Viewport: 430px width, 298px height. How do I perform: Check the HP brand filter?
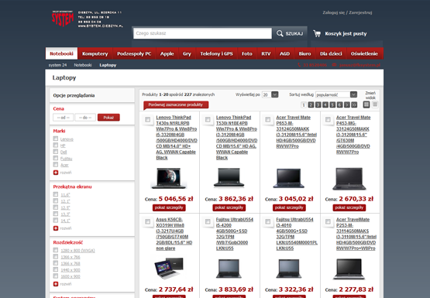(56, 146)
